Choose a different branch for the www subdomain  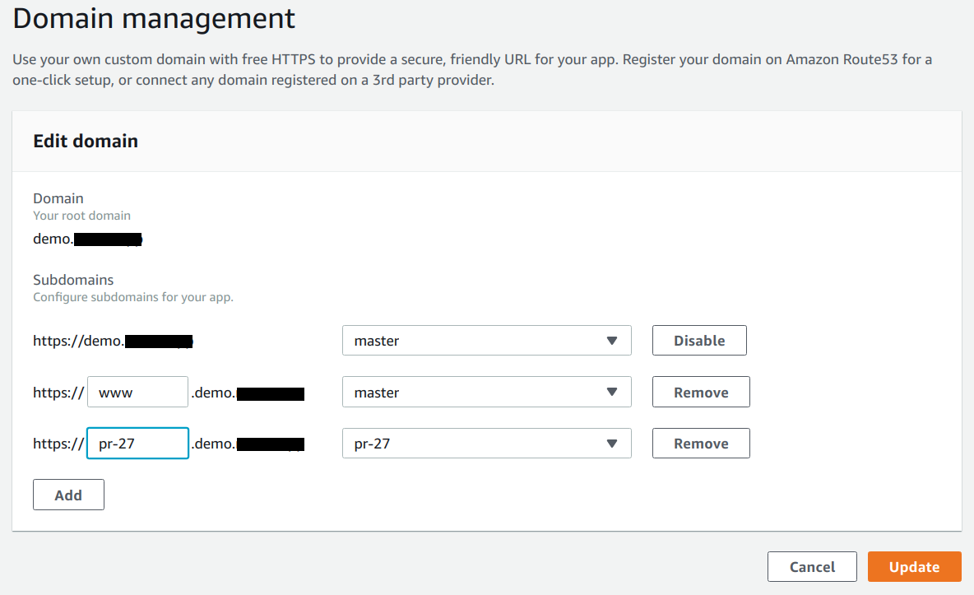pyautogui.click(x=486, y=392)
